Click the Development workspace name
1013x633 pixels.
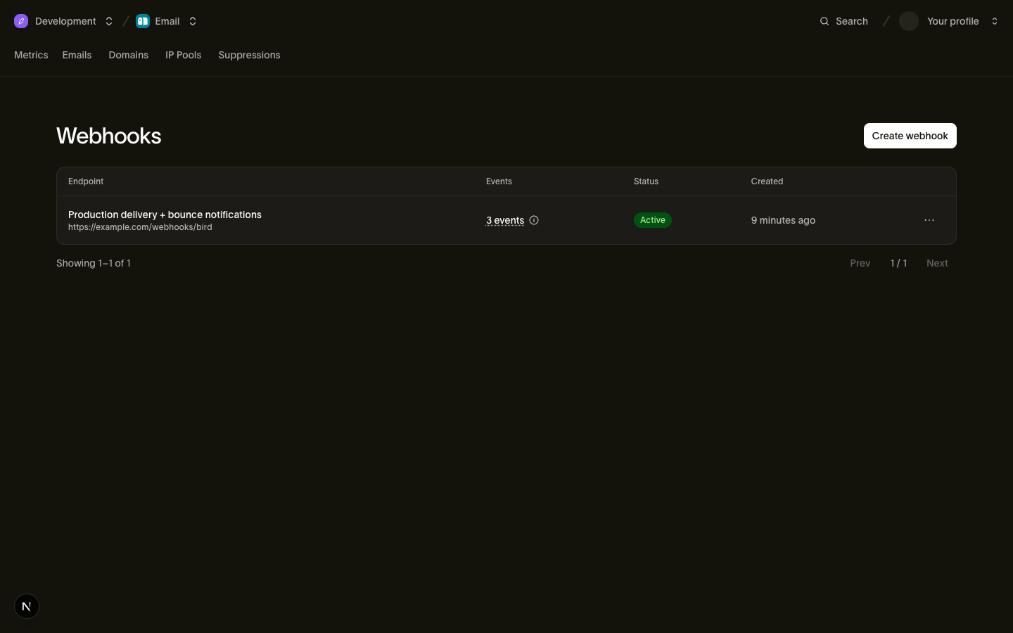65,21
